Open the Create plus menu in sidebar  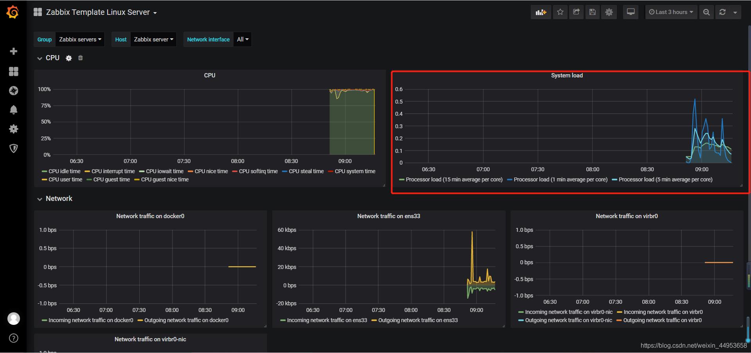[13, 51]
